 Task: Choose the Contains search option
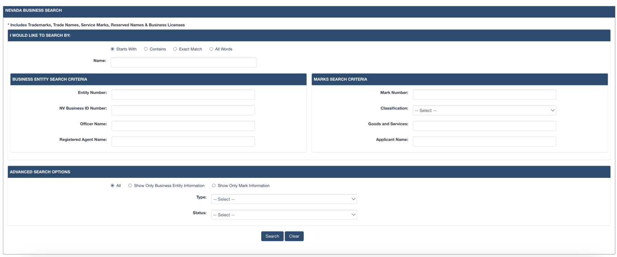[146, 49]
